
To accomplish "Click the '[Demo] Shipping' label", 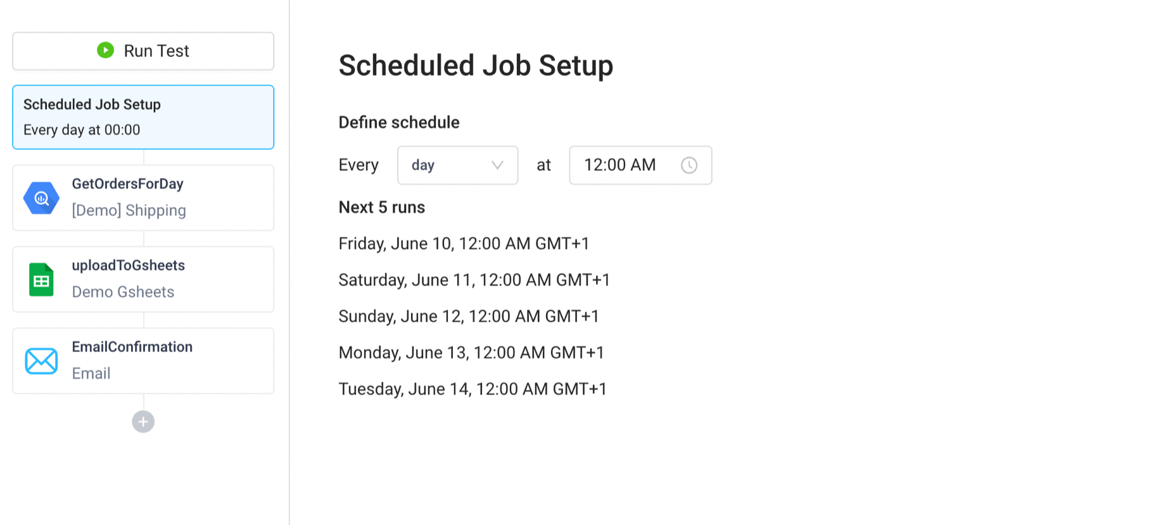I will (x=129, y=210).
